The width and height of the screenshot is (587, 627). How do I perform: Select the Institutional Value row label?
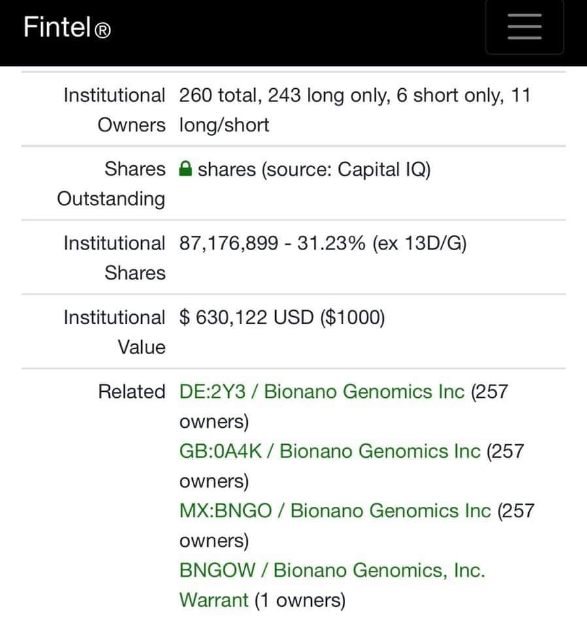(114, 332)
